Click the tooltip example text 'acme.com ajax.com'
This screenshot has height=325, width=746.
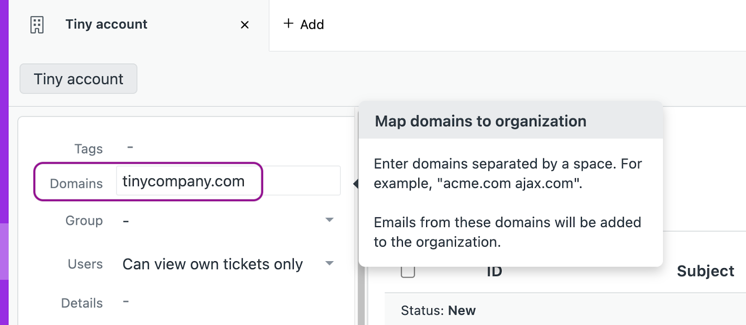(509, 184)
